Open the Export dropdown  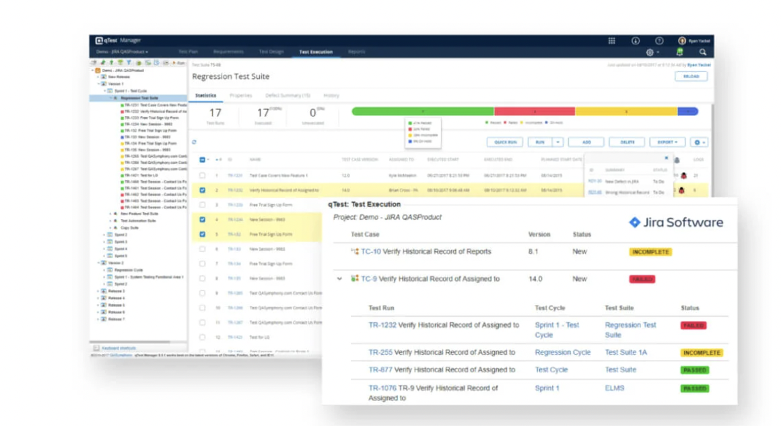pyautogui.click(x=667, y=142)
